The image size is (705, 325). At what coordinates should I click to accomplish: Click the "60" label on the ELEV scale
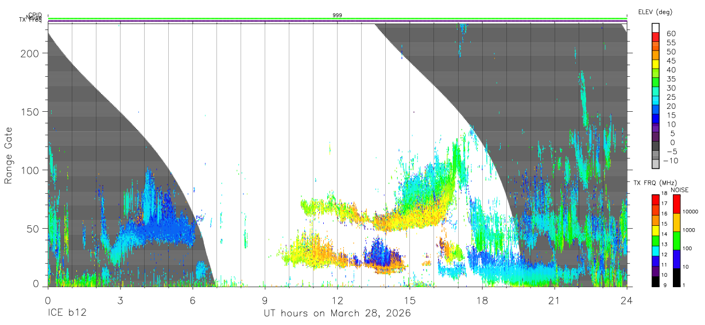671,34
